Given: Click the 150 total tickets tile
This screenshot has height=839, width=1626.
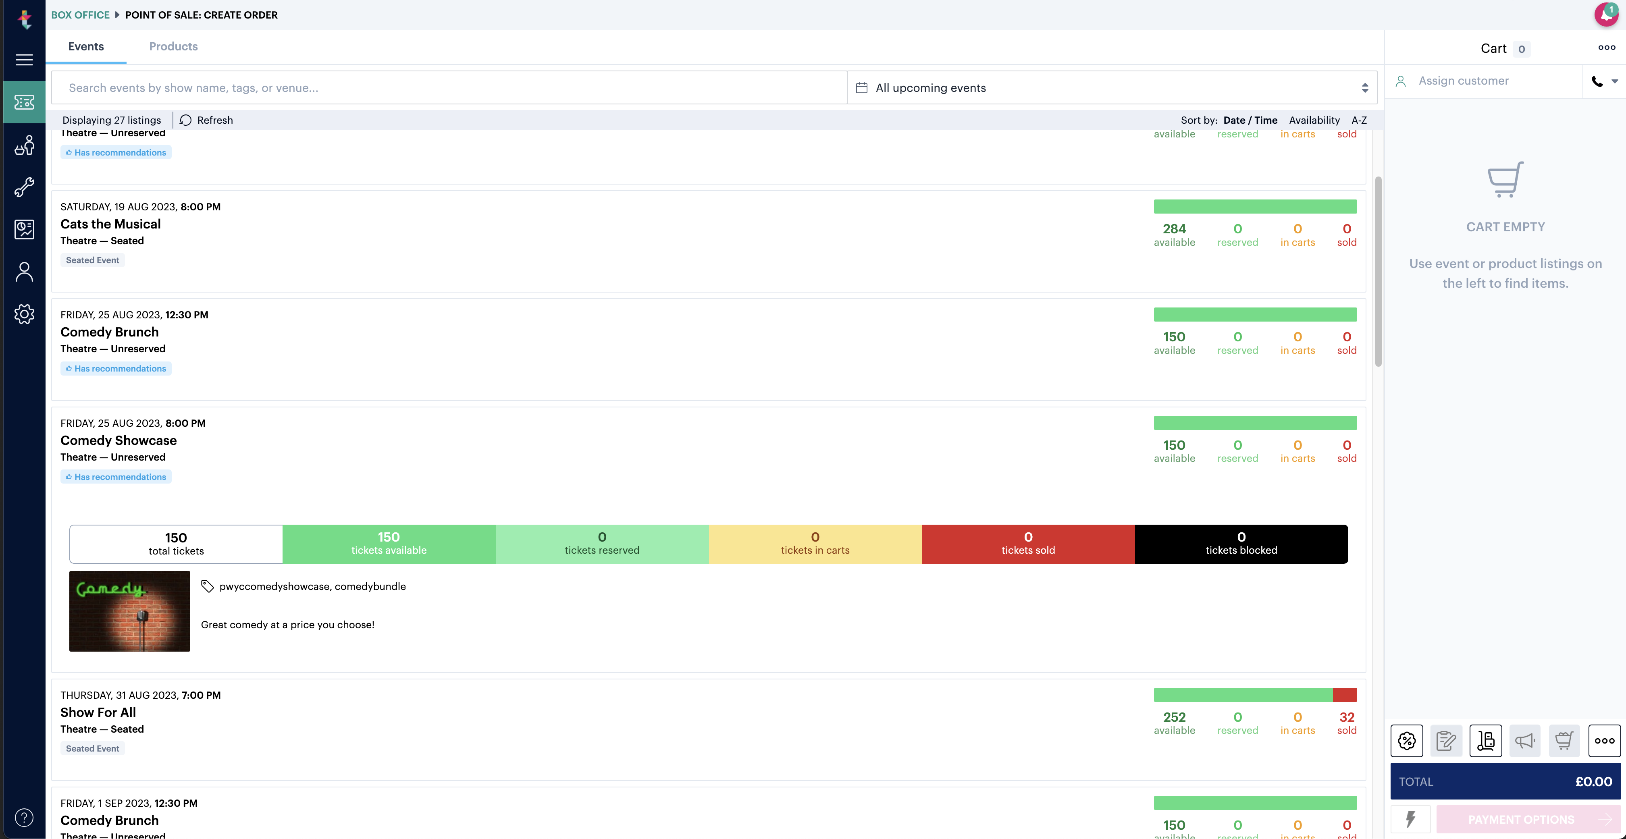Looking at the screenshot, I should pyautogui.click(x=176, y=544).
